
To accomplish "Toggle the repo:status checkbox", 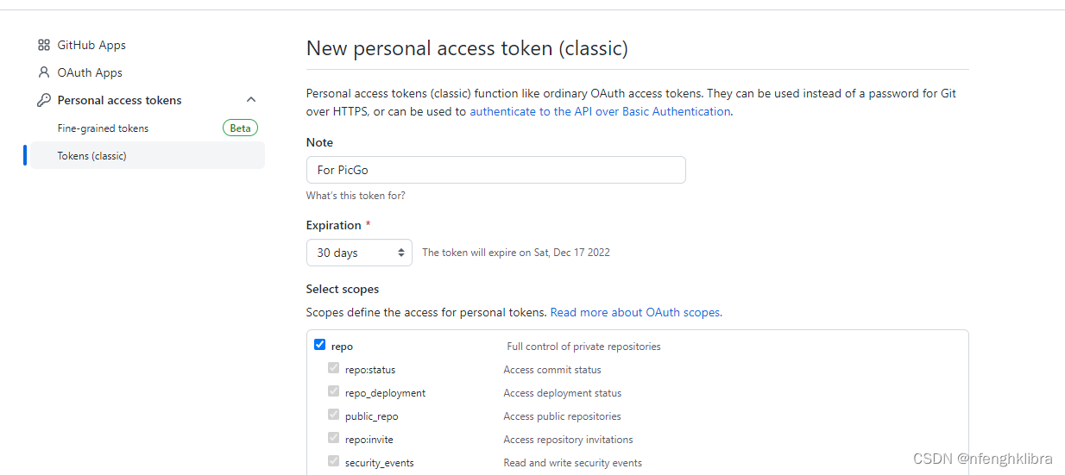I will [x=333, y=368].
